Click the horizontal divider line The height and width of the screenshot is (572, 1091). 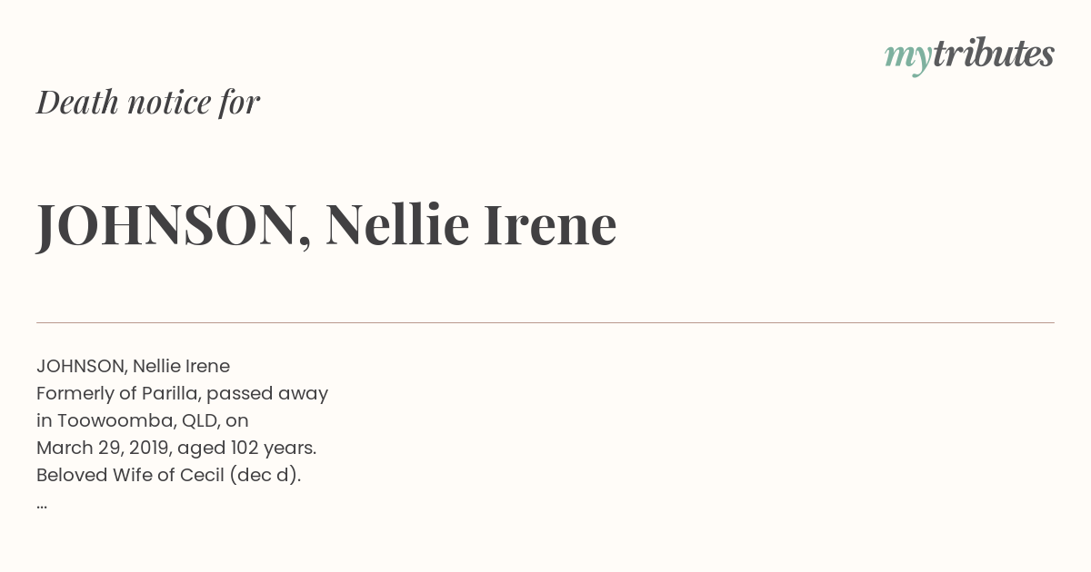pyautogui.click(x=545, y=322)
